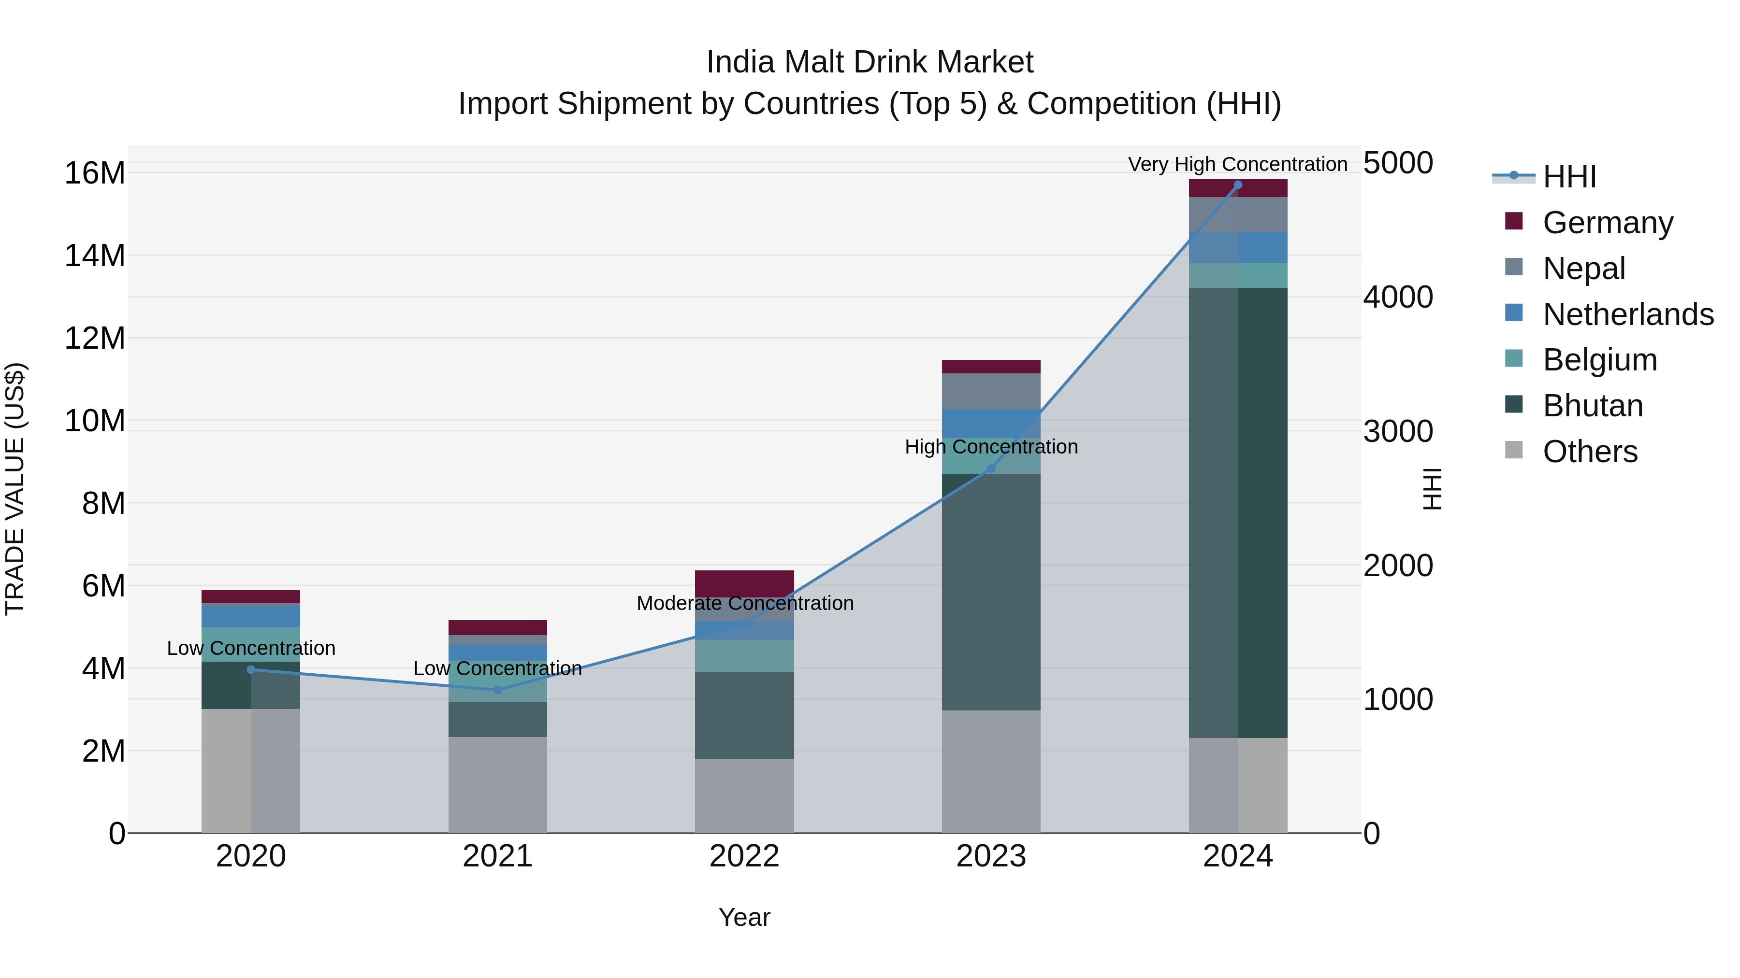The image size is (1740, 978).
Task: Click the 2020 x-axis year label
Action: 250,856
